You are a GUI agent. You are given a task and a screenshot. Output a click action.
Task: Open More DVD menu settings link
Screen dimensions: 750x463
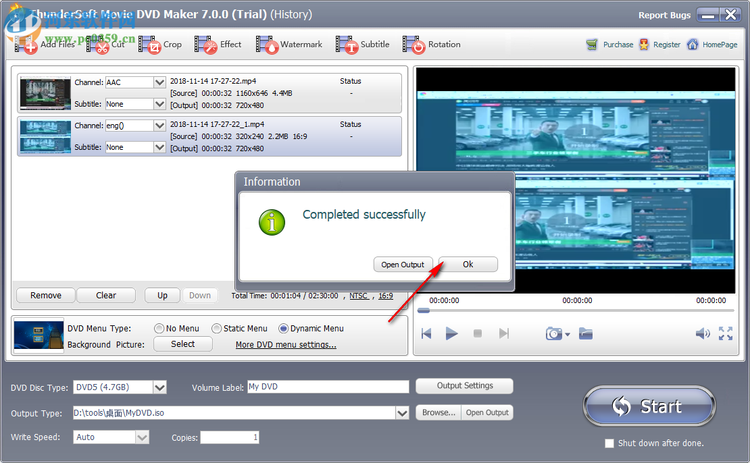pyautogui.click(x=285, y=344)
